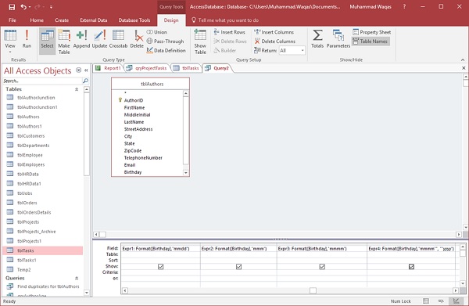The height and width of the screenshot is (306, 469).
Task: Switch to External Data ribbon tab
Action: click(93, 20)
